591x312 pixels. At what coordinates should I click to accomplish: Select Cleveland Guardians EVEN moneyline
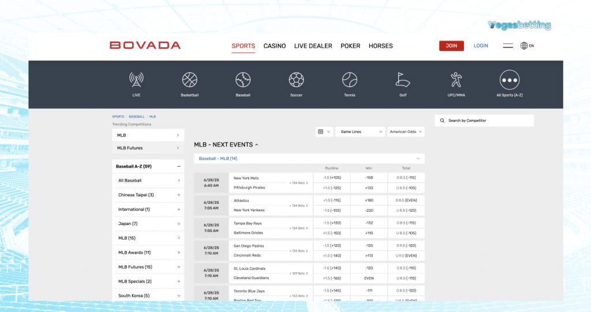pyautogui.click(x=369, y=278)
